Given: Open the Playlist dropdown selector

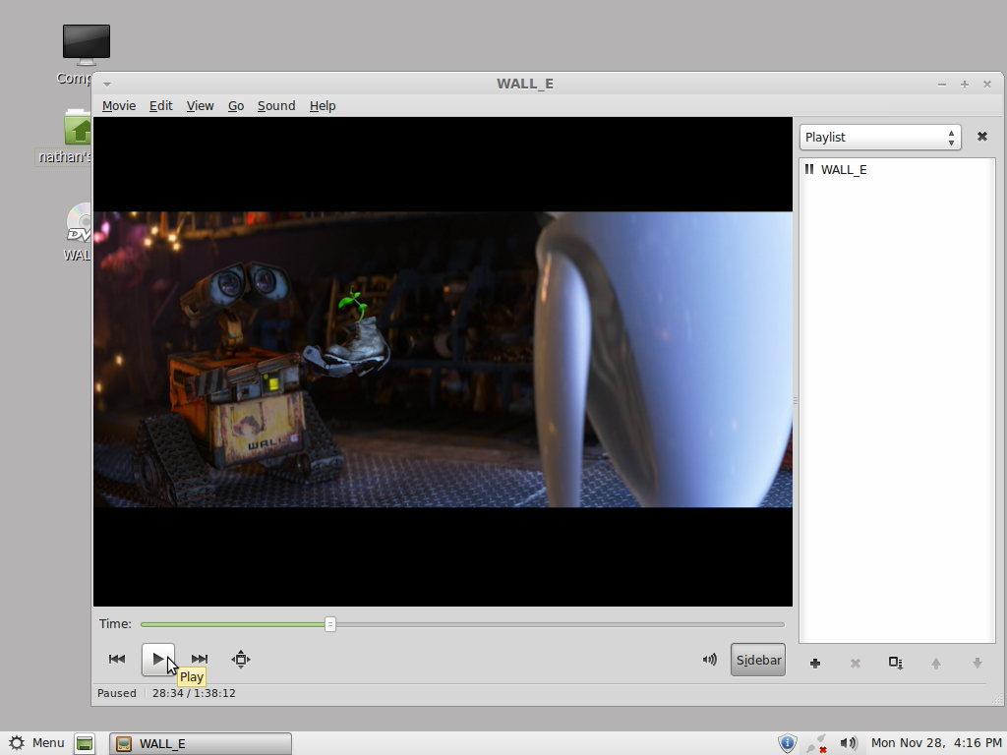Looking at the screenshot, I should [879, 138].
